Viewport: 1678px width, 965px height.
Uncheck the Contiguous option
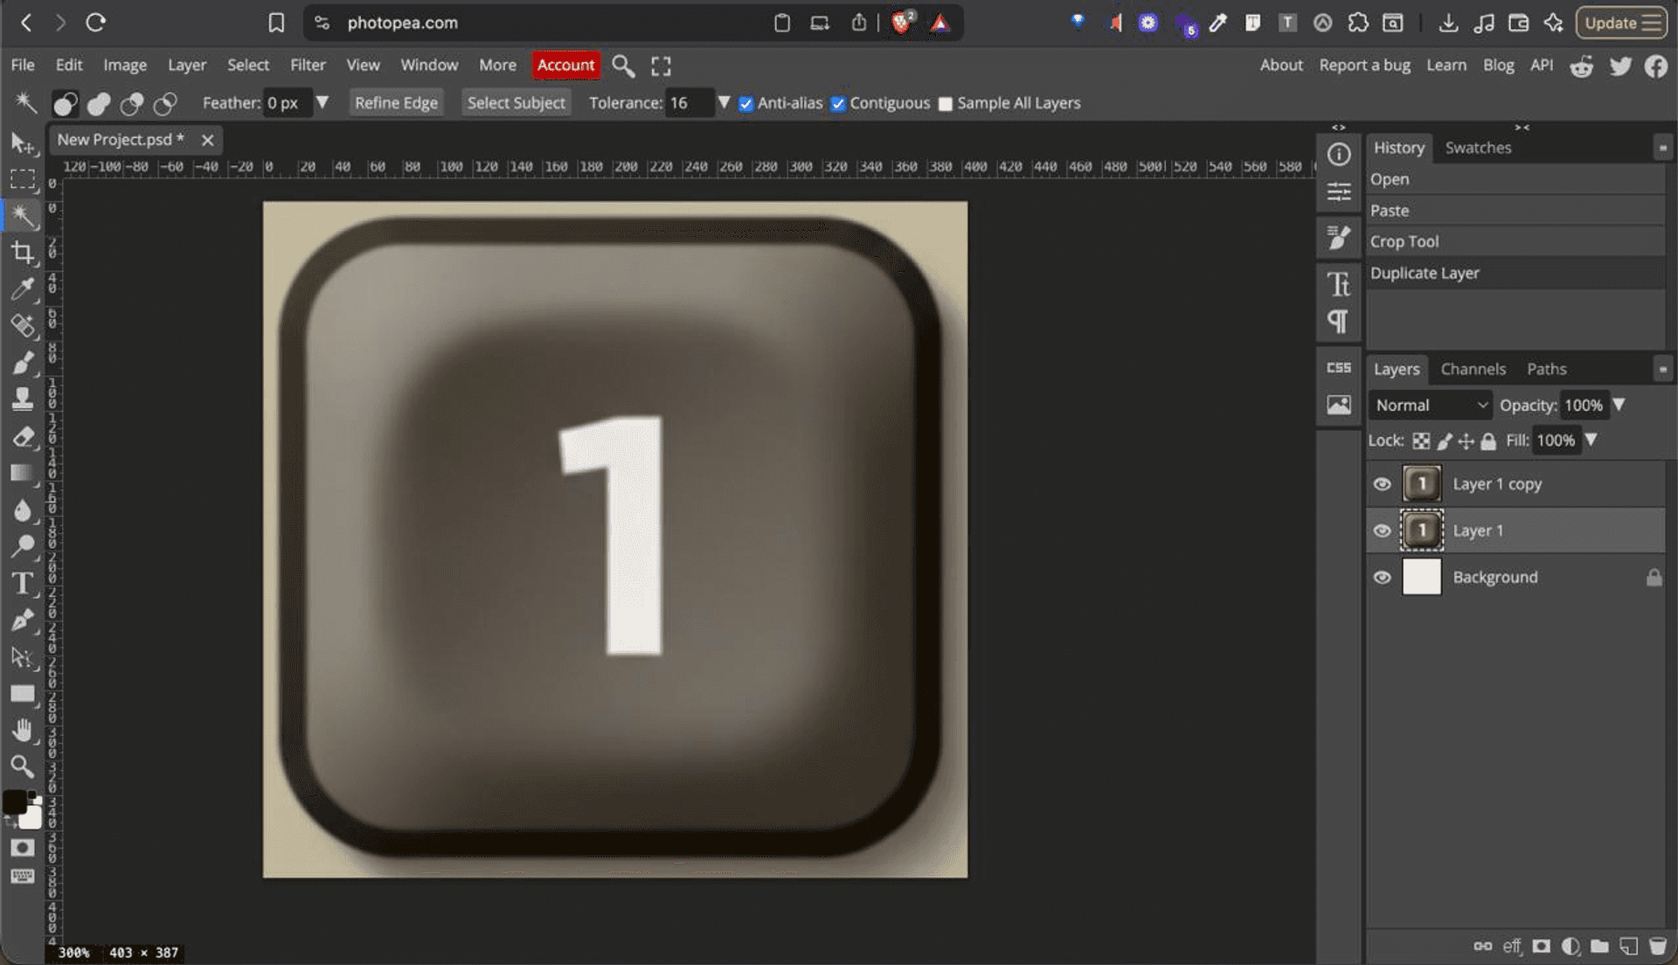tap(839, 103)
